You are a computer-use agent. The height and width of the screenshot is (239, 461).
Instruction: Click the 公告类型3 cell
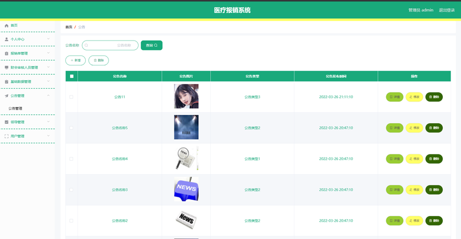pos(252,97)
